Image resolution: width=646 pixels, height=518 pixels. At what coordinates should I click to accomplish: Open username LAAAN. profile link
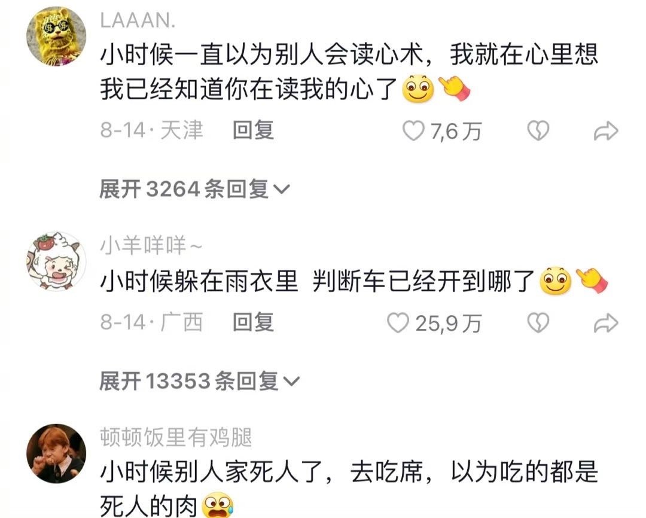coord(138,20)
